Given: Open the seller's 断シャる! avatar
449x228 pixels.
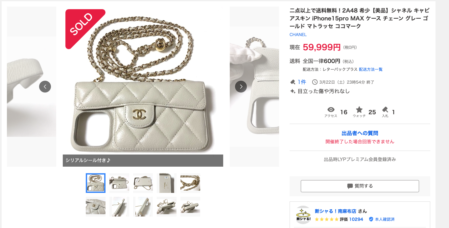Looking at the screenshot, I should [x=303, y=215].
